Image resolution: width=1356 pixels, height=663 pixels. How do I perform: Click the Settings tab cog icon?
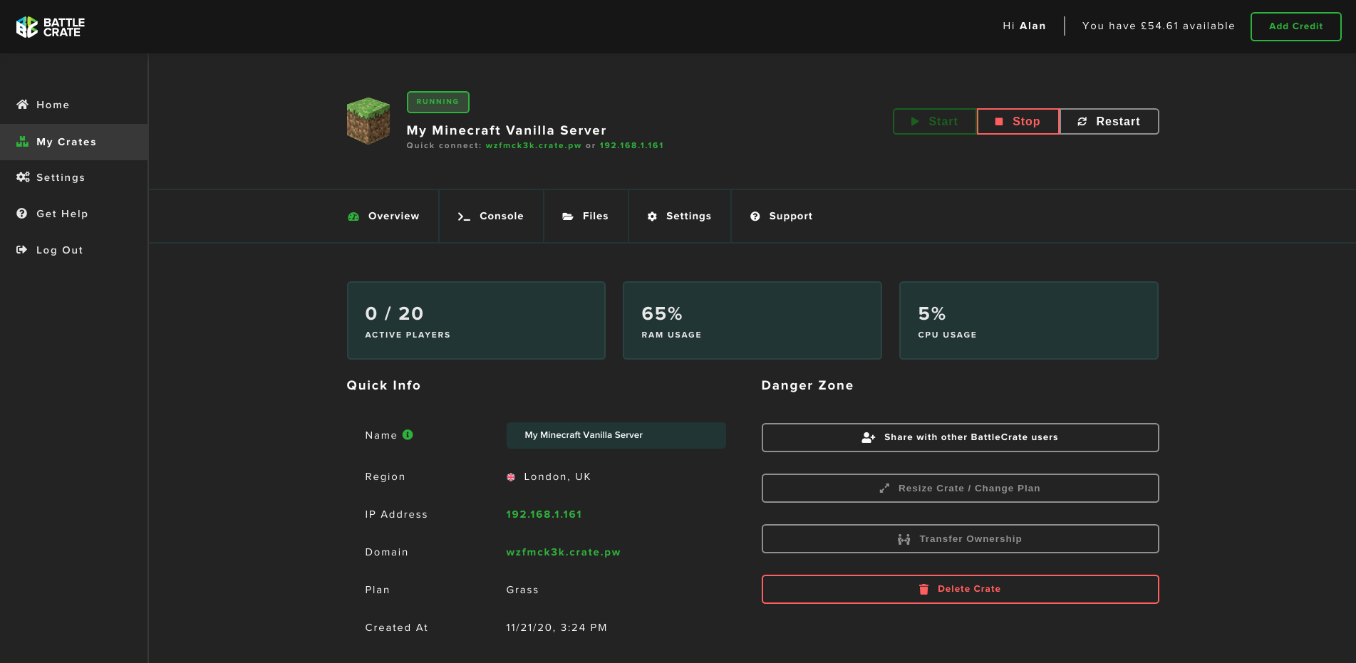[x=652, y=216]
